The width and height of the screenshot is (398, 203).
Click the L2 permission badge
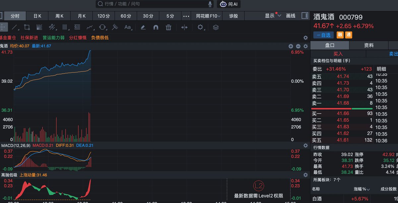pyautogui.click(x=258, y=185)
